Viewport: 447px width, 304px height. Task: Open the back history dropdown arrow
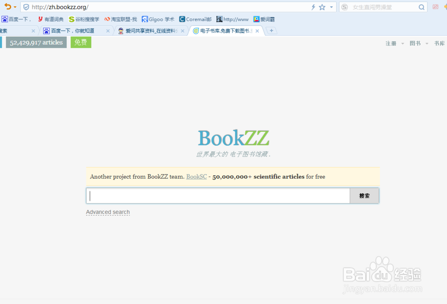coord(15,7)
